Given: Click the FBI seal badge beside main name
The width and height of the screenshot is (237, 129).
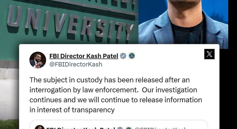Looking at the screenshot, I should tap(132, 56).
